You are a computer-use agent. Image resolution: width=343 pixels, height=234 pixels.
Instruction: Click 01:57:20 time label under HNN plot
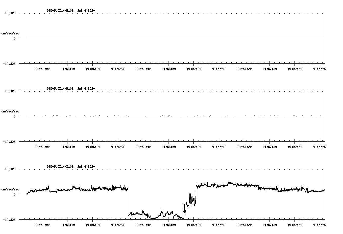244,147
